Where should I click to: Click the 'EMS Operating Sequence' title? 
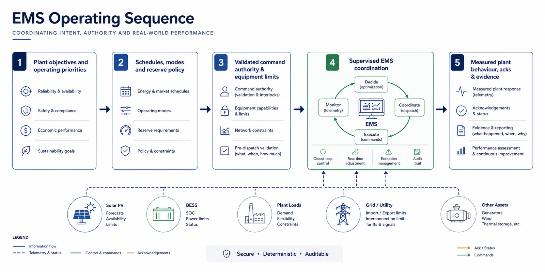point(103,18)
